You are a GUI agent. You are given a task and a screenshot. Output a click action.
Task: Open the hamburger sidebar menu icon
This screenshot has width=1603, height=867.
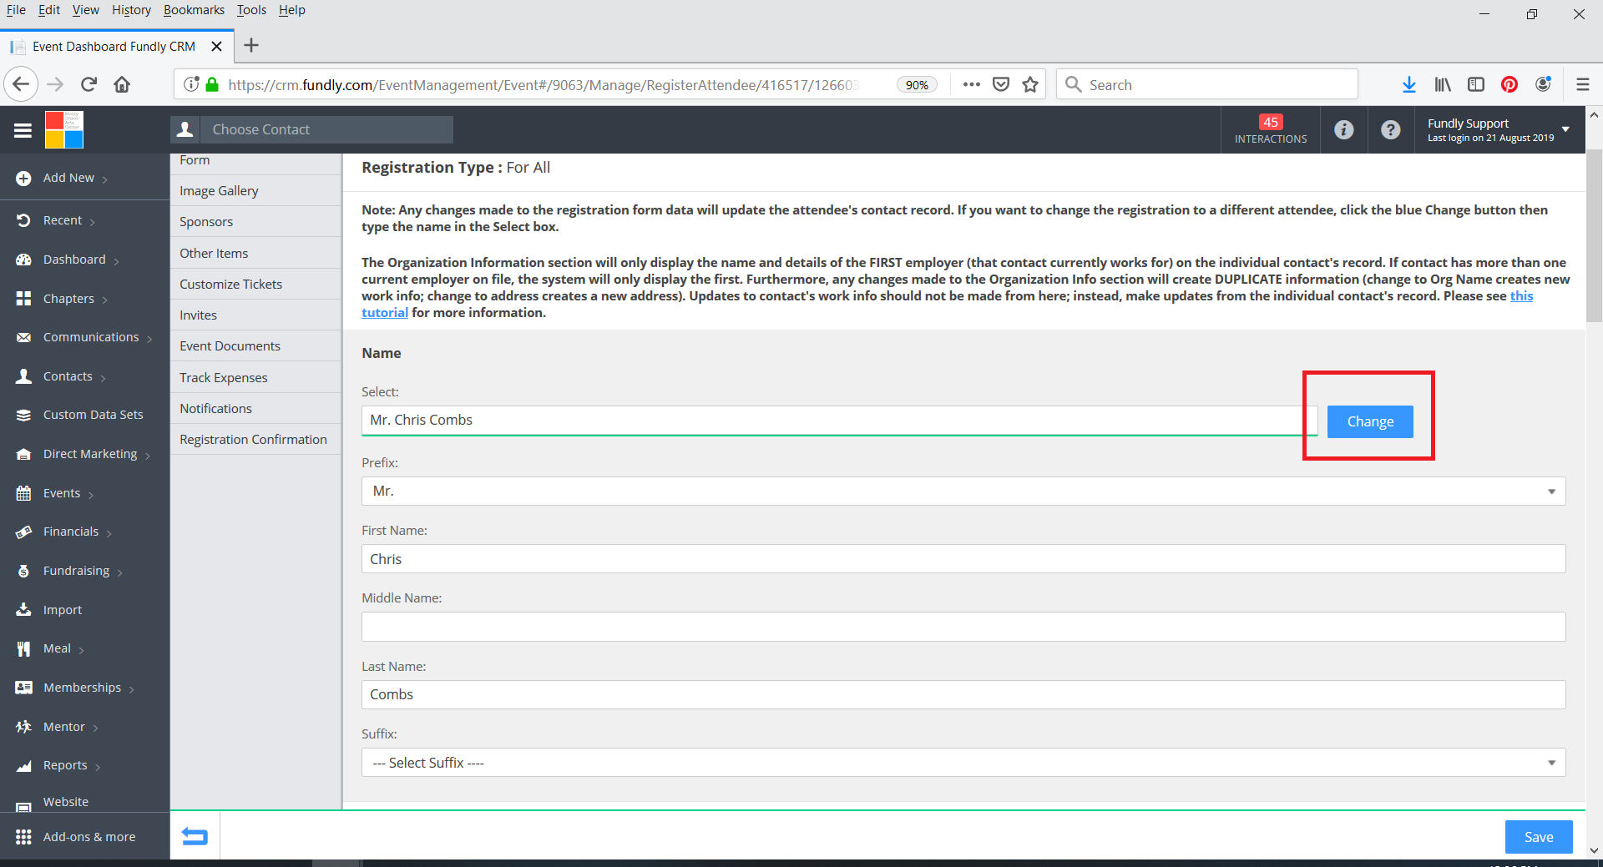[23, 130]
